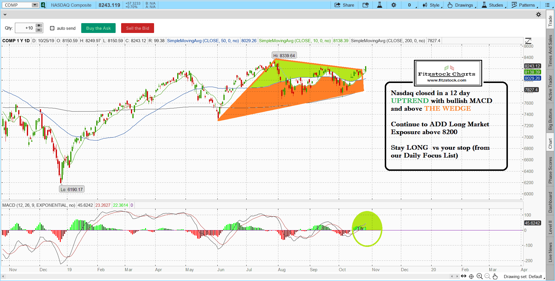Open the symbol info card icon
This screenshot has height=281, width=555.
pos(365,5)
